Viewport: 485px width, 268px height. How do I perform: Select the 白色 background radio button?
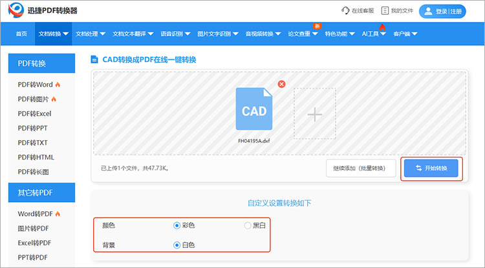tap(177, 245)
